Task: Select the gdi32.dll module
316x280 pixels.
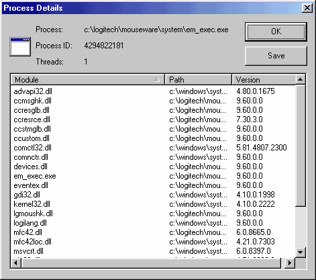Action: [x=27, y=195]
